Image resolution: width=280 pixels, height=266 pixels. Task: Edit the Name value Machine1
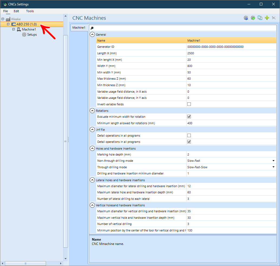pos(231,41)
